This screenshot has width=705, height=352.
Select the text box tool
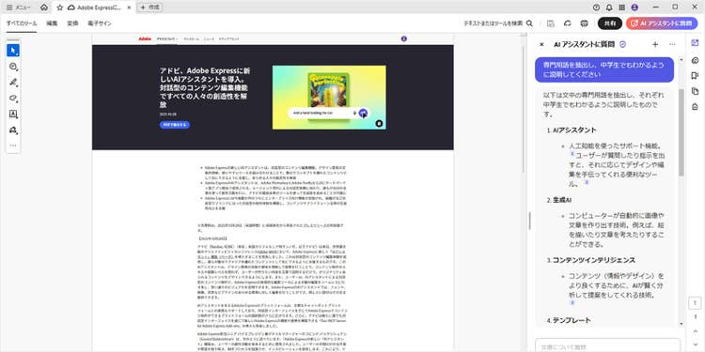(13, 114)
